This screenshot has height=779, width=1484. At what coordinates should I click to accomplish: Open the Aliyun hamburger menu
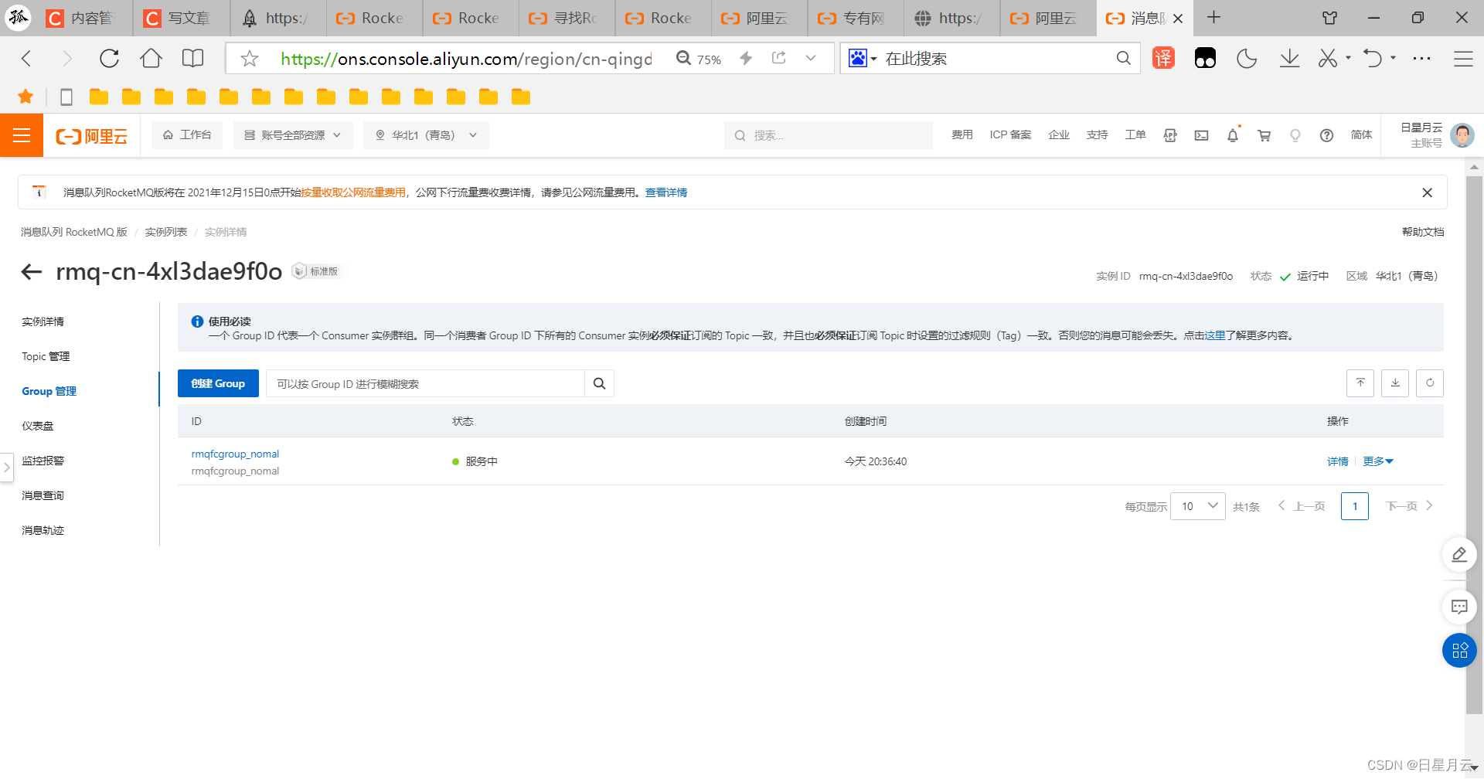(22, 135)
